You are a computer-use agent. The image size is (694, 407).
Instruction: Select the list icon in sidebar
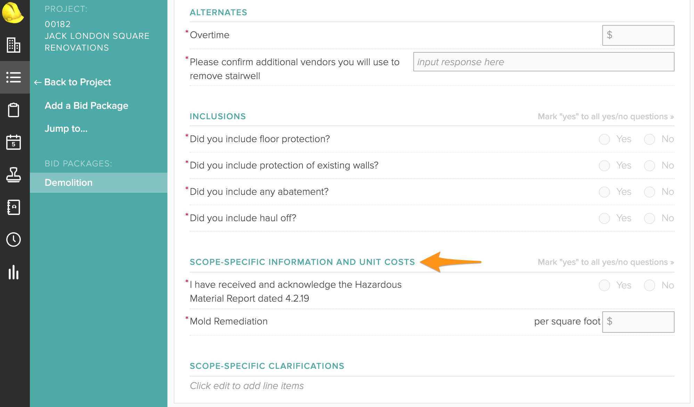pyautogui.click(x=14, y=77)
